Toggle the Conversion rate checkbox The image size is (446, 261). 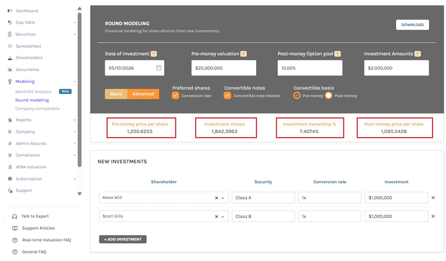click(x=176, y=96)
